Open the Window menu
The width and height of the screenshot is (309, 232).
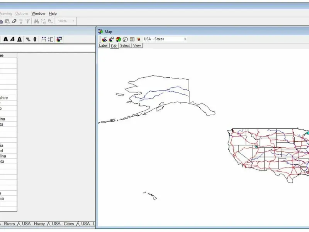click(x=38, y=14)
